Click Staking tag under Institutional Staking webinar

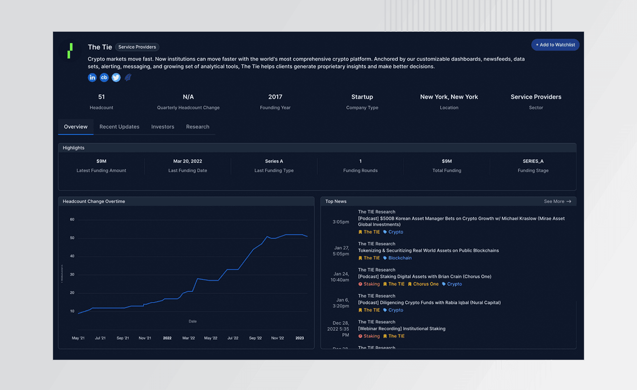371,336
